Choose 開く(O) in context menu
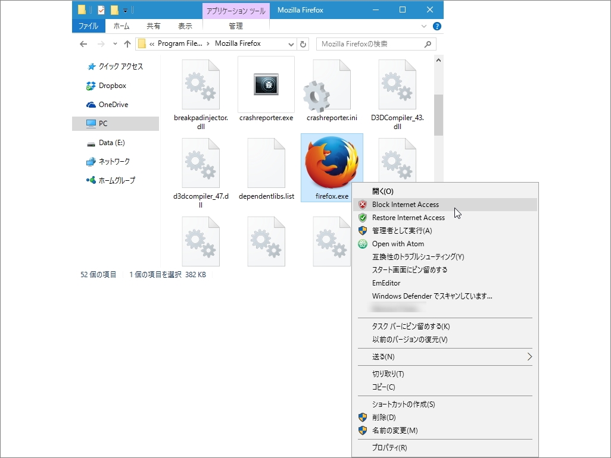 tap(445, 192)
